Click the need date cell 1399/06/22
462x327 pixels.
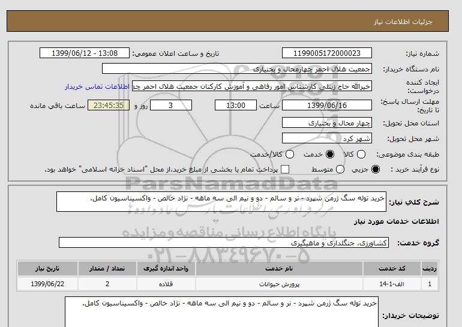click(x=47, y=284)
